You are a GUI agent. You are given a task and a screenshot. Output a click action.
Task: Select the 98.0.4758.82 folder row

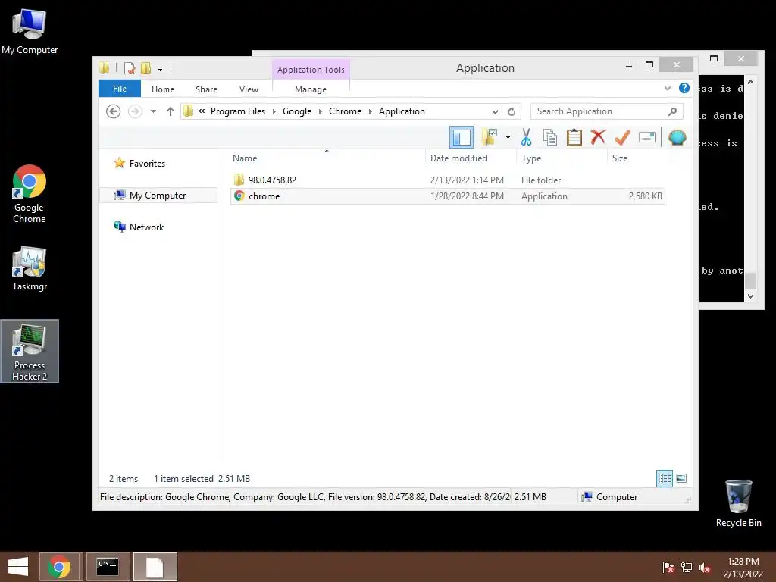[x=447, y=180]
